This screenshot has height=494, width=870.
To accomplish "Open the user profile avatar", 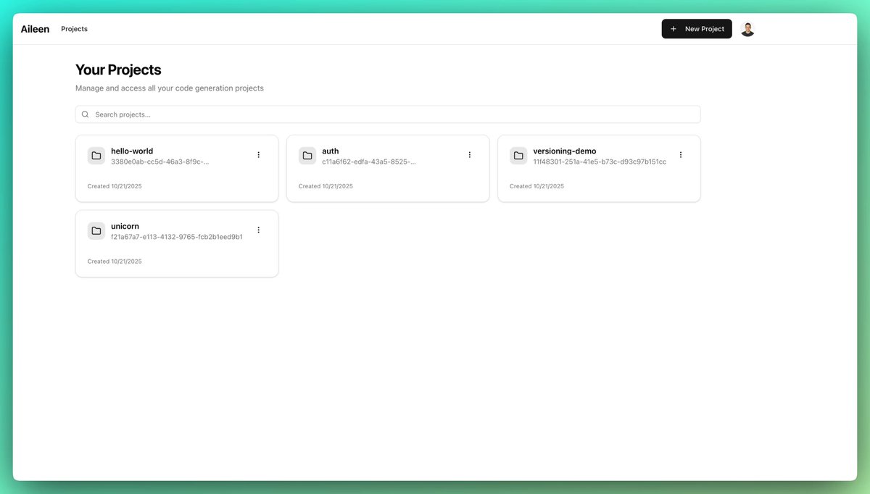I will (747, 29).
